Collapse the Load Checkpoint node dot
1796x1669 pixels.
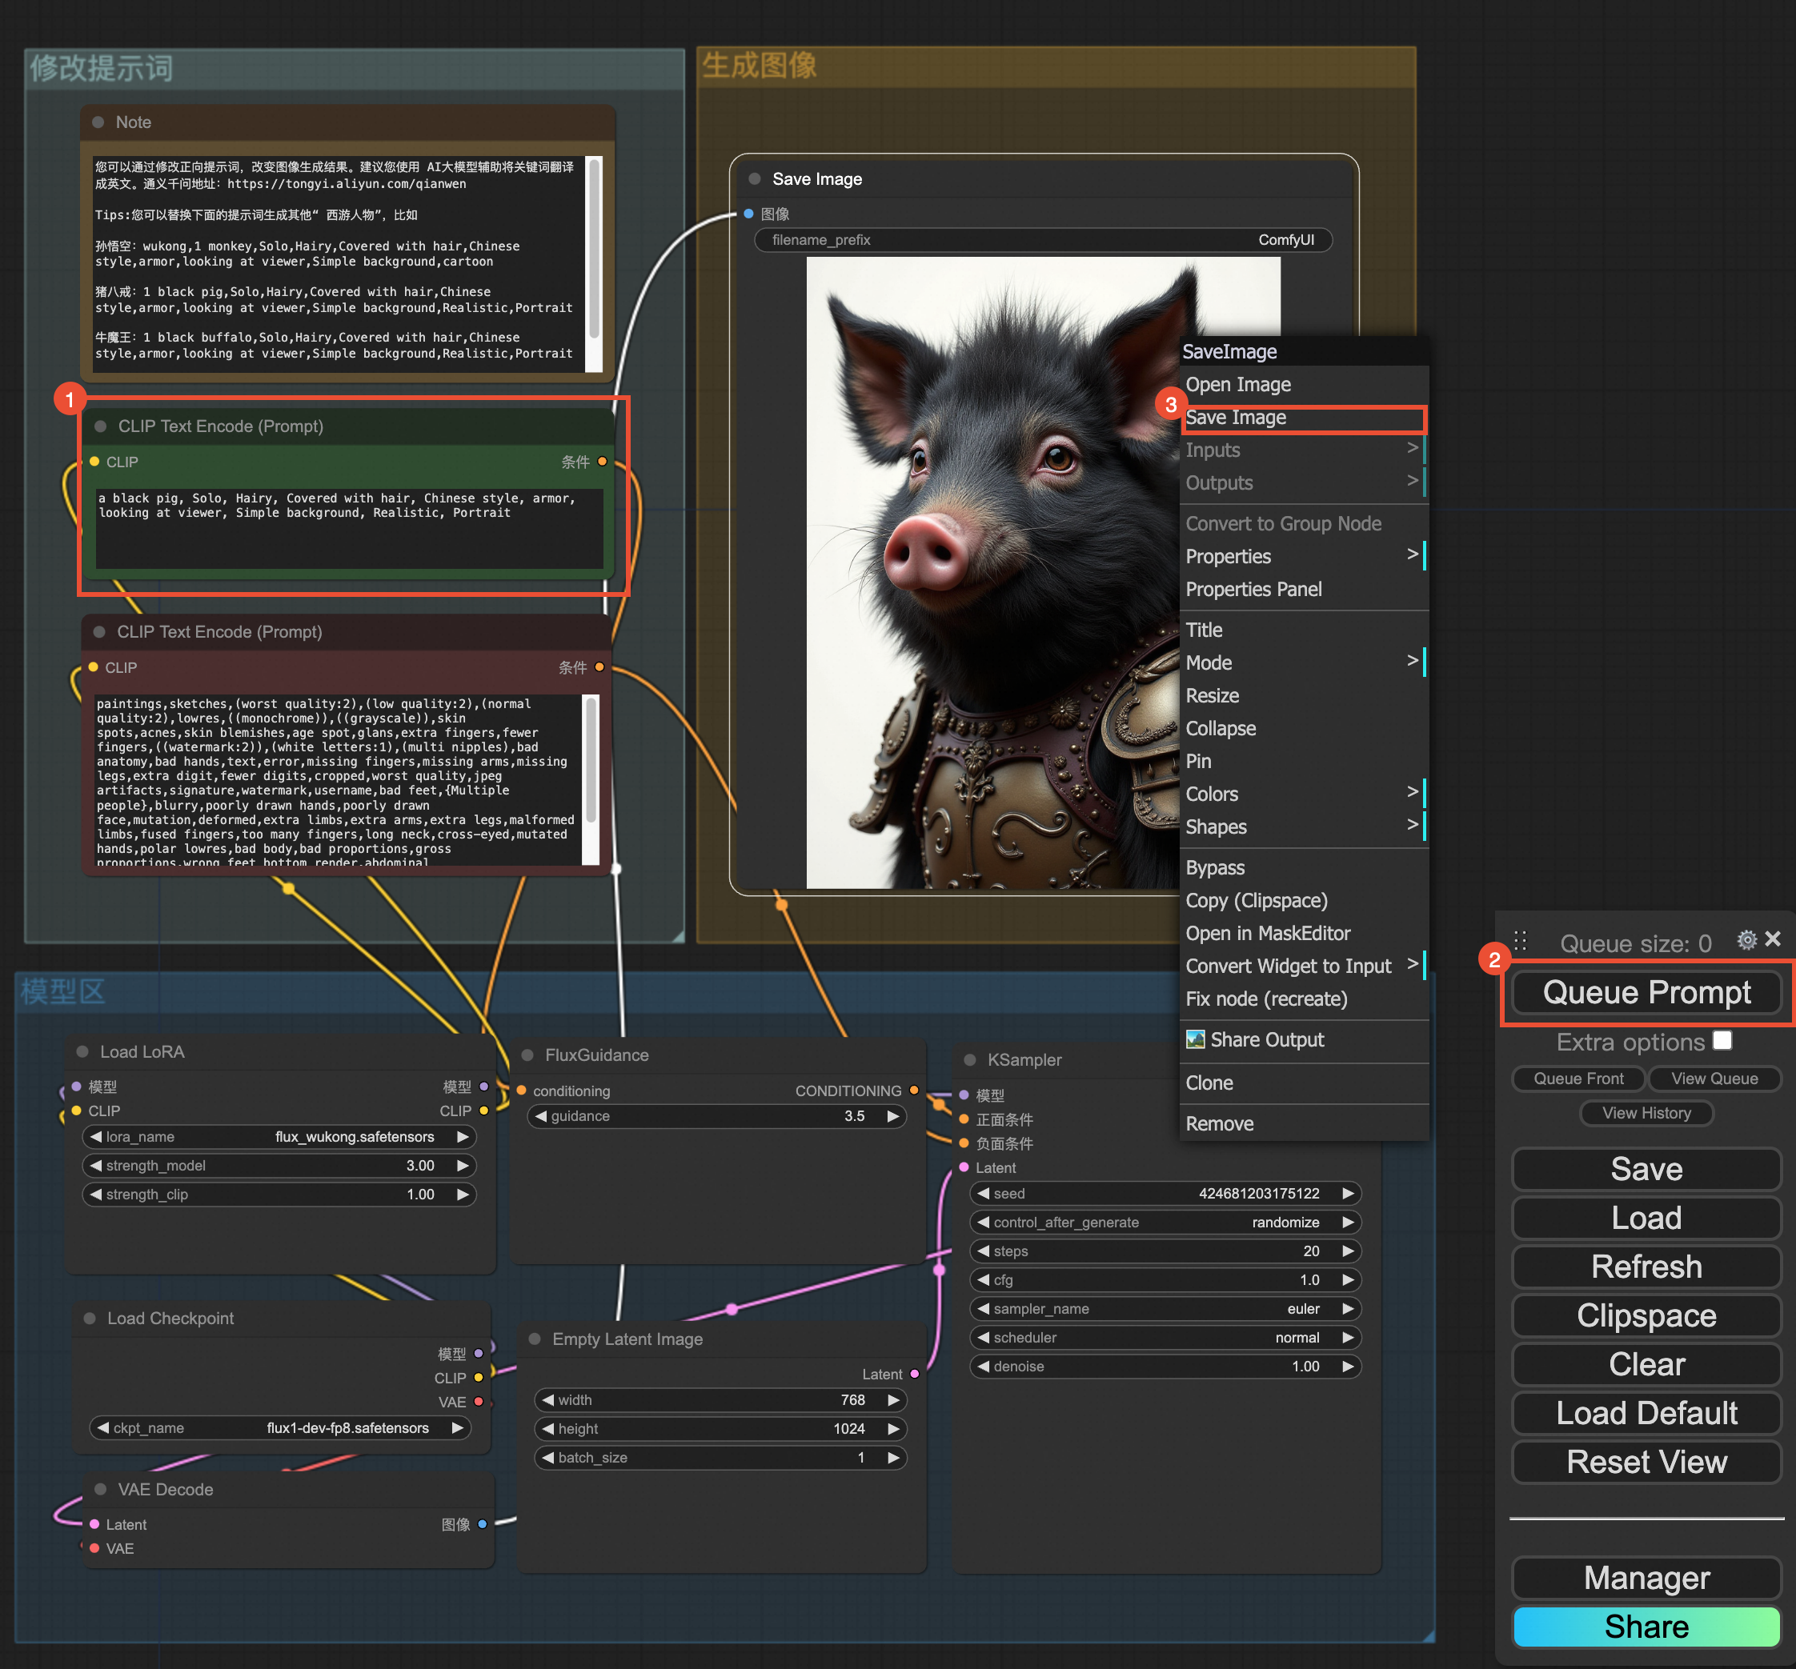90,1319
